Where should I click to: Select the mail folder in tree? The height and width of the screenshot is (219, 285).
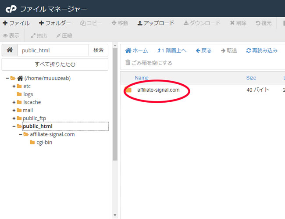pyautogui.click(x=28, y=110)
